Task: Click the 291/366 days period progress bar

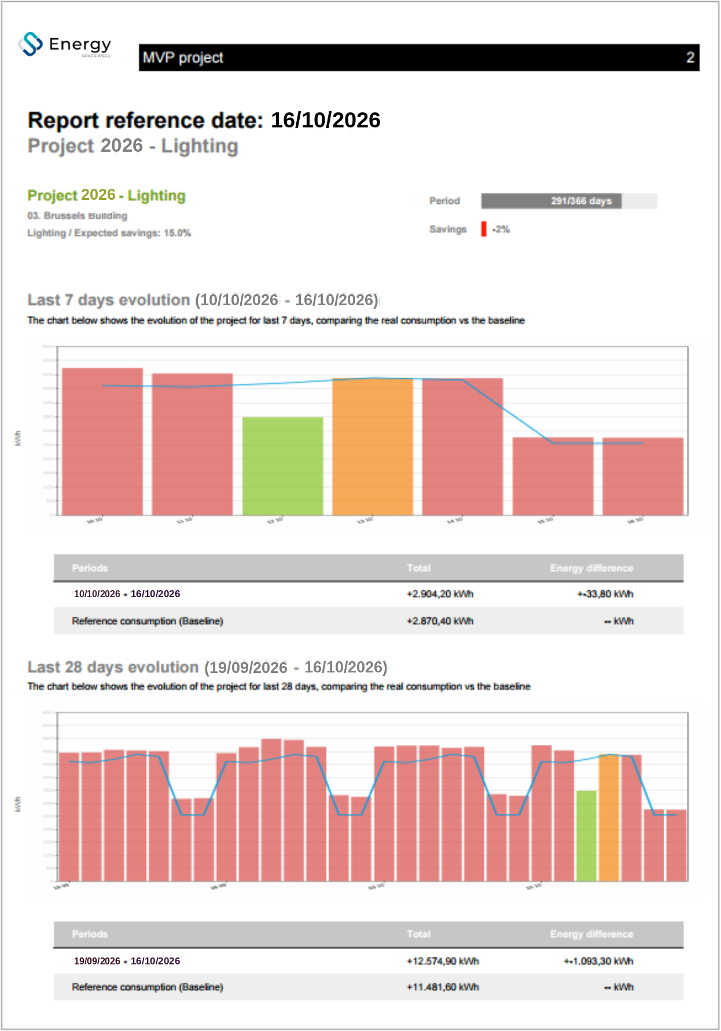Action: (569, 201)
